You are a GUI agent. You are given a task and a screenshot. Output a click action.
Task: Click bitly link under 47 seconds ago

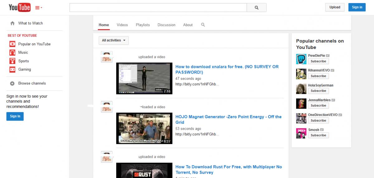[197, 84]
